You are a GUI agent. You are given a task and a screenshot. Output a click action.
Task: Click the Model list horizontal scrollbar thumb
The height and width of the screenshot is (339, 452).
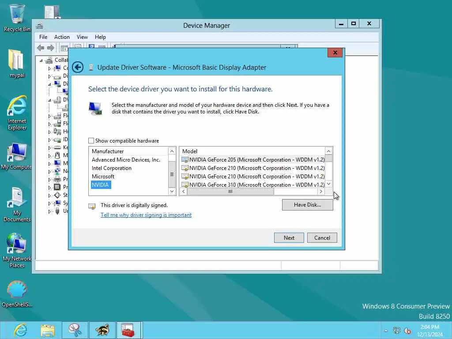(x=230, y=192)
